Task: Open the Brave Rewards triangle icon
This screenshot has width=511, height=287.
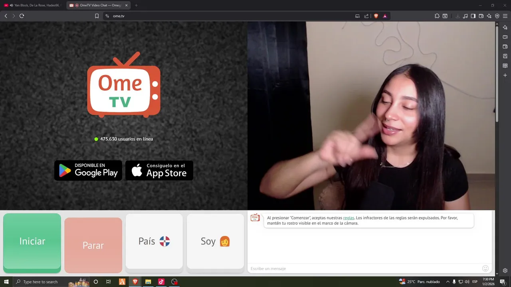Action: tap(385, 16)
